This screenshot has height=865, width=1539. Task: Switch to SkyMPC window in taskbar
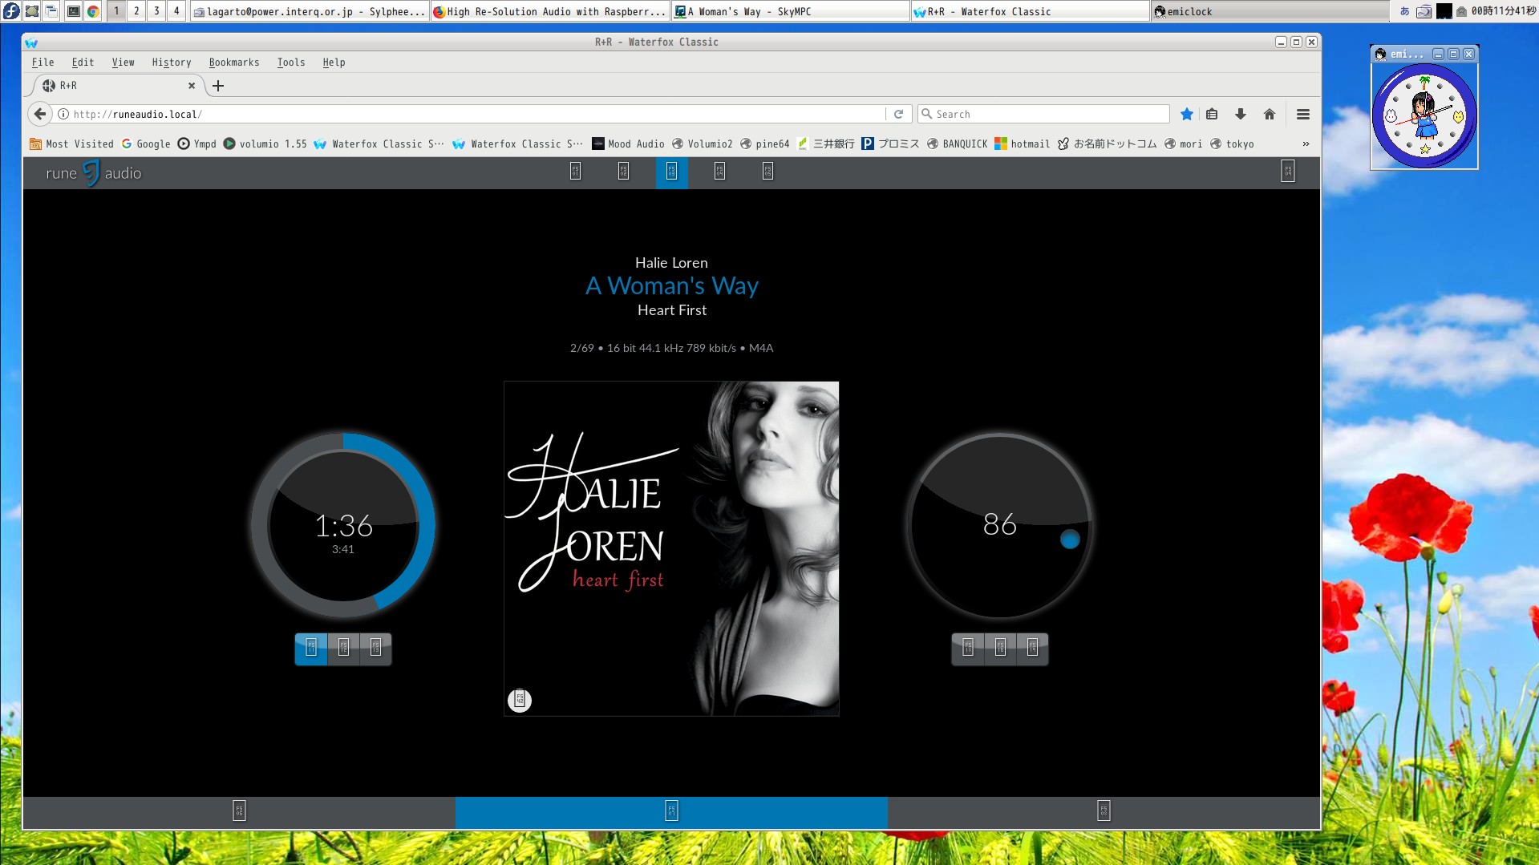point(790,11)
